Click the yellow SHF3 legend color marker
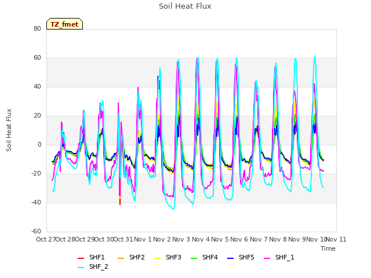Screen dimensions: 371x278 pos(157,258)
